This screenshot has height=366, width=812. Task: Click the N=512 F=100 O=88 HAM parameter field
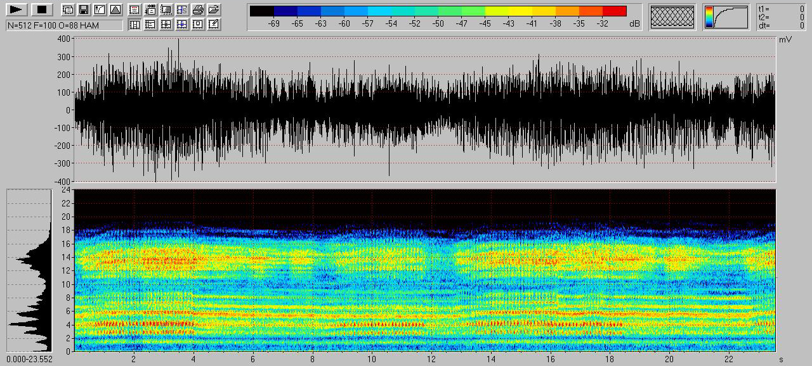pyautogui.click(x=64, y=25)
